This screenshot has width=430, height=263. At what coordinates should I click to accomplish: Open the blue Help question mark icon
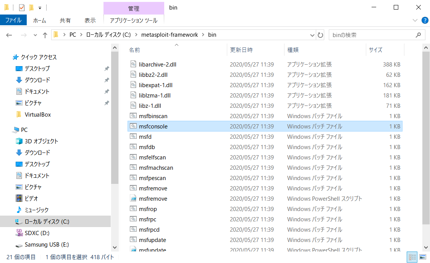(x=425, y=20)
